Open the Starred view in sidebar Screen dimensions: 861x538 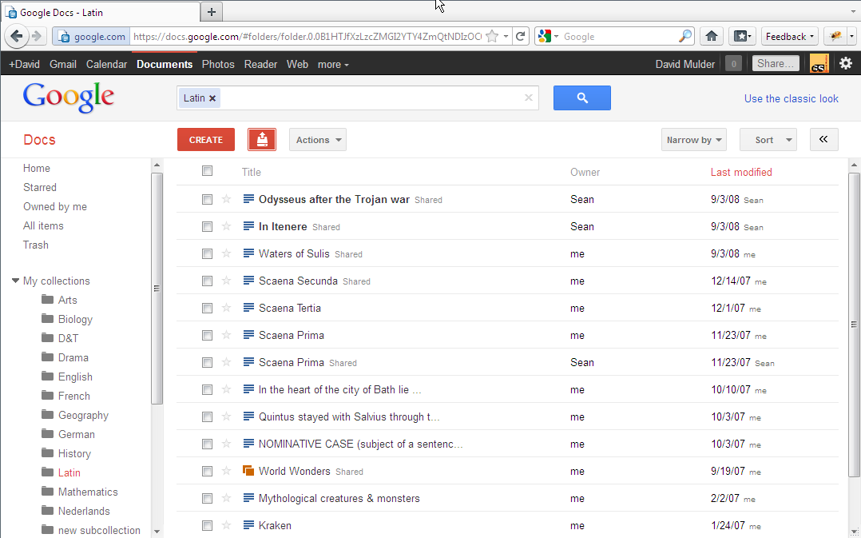point(40,187)
